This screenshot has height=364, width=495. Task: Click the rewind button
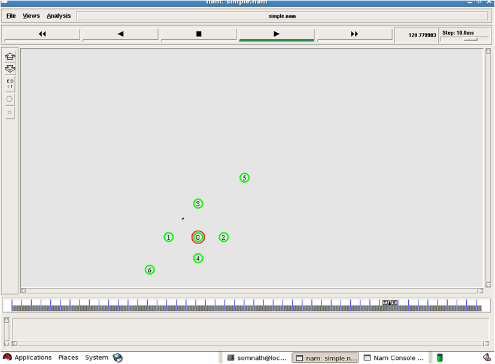coord(42,34)
